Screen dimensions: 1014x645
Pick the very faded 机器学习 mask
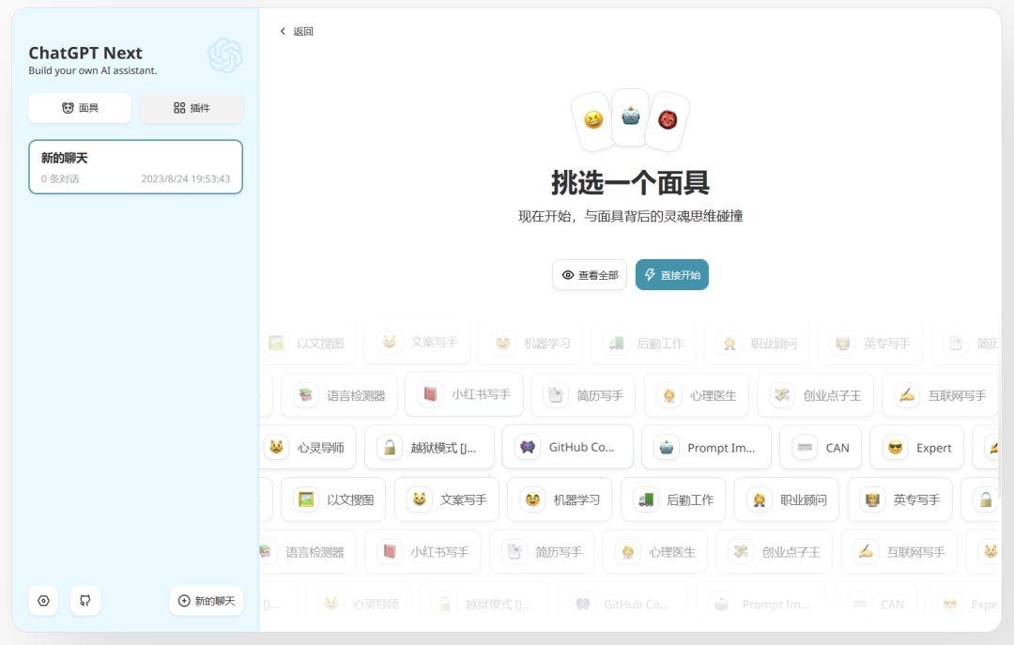(530, 343)
